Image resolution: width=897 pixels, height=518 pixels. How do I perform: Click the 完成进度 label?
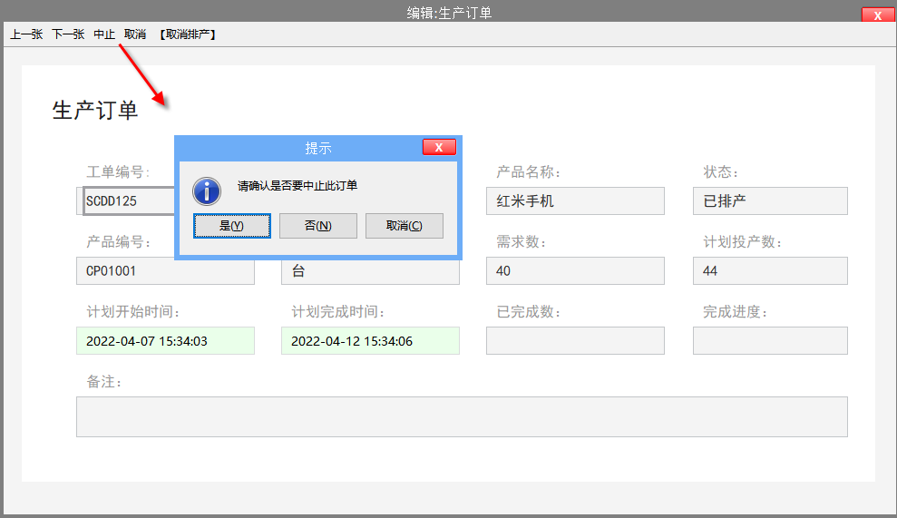coord(735,312)
